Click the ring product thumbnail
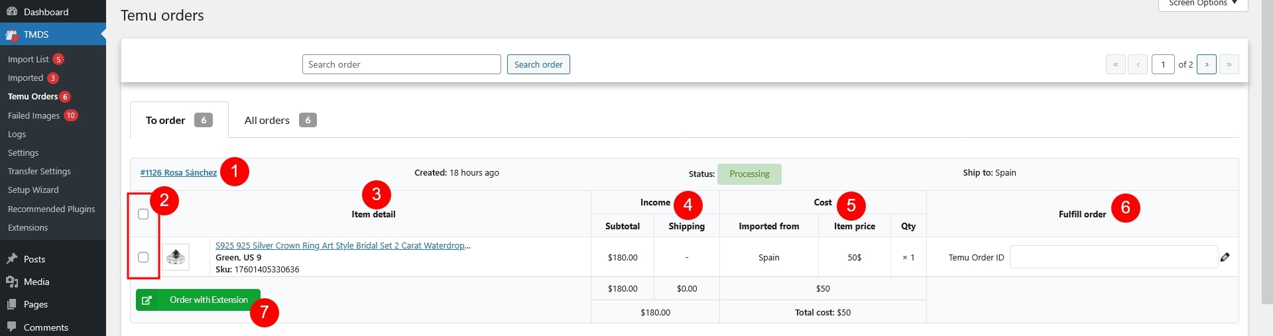The width and height of the screenshot is (1273, 336). pyautogui.click(x=176, y=257)
